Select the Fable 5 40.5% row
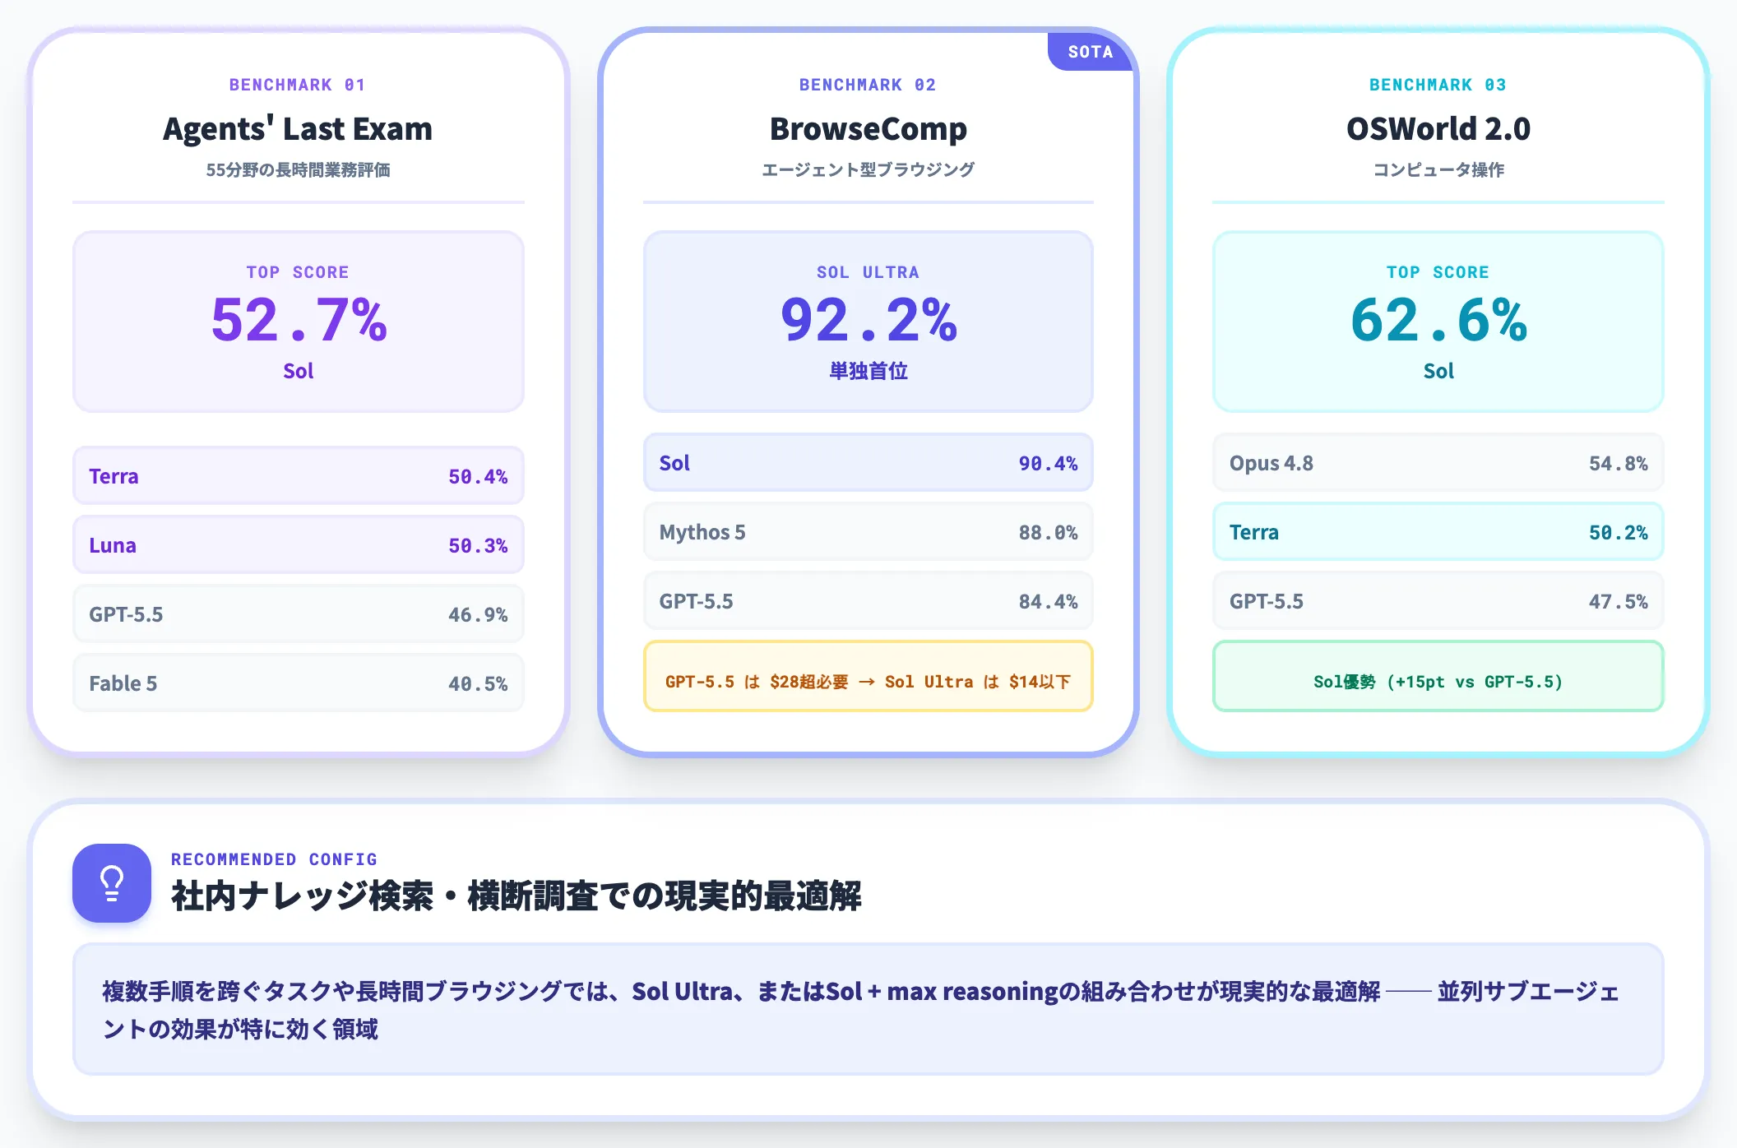 click(299, 683)
